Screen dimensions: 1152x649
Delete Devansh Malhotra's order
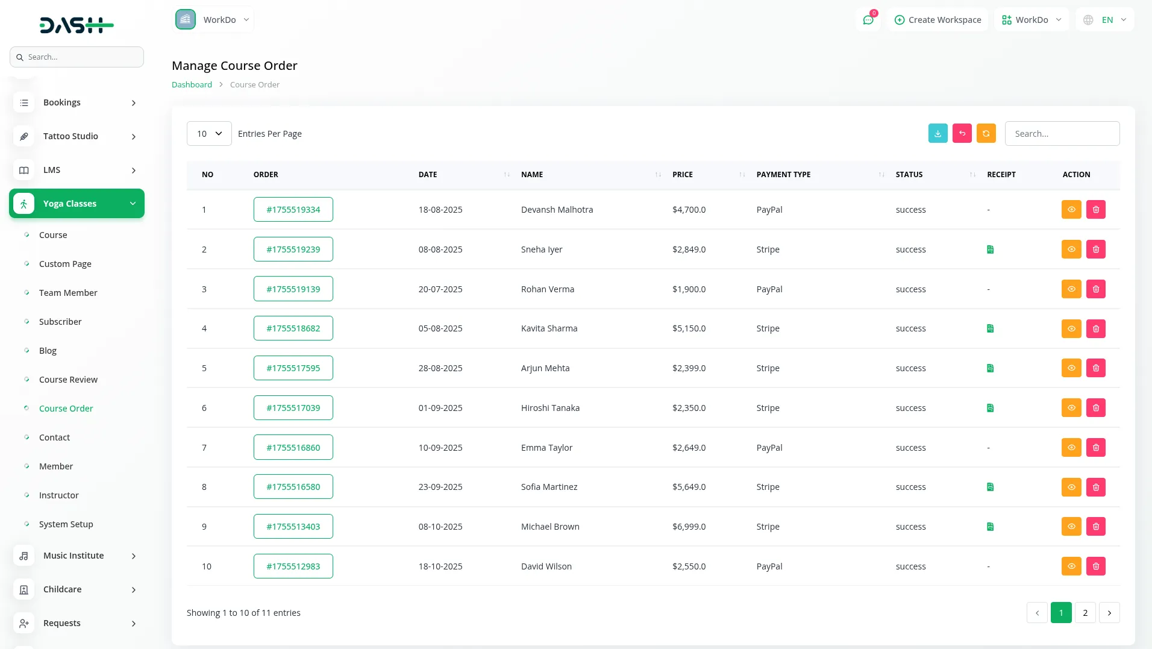[x=1095, y=210]
